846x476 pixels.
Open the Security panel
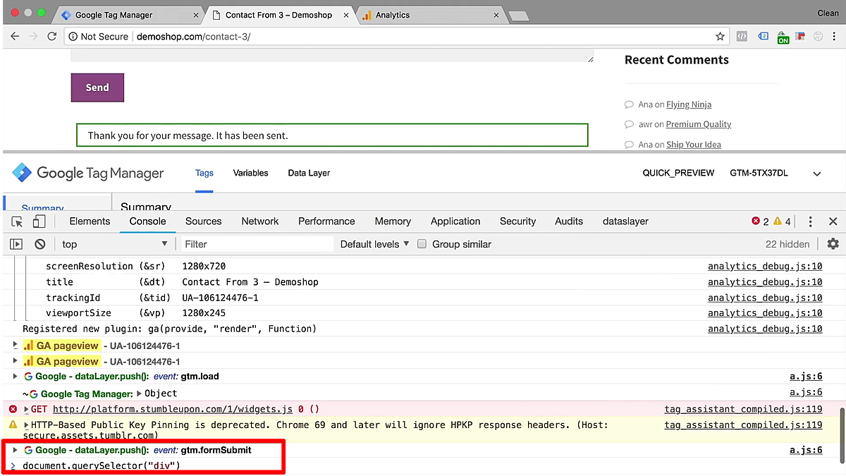point(518,221)
